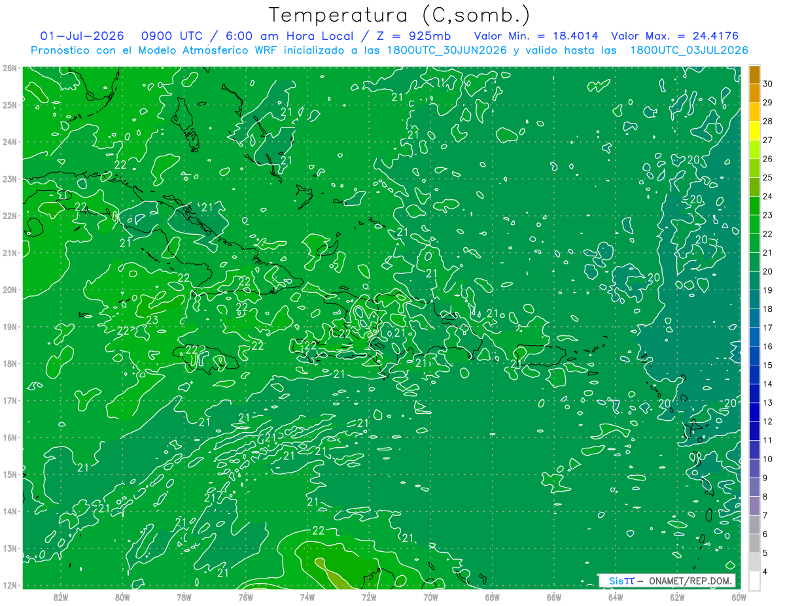Click the '20N' latitude axis label
This screenshot has height=606, width=785.
(x=9, y=290)
